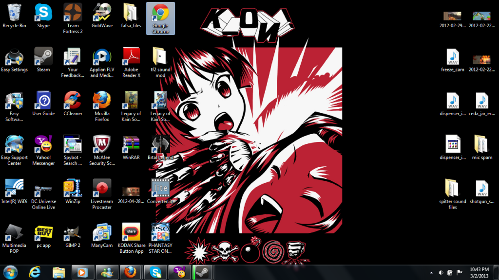The image size is (499, 280).
Task: Select the Team Fortress 2 shortcut
Action: 73,19
